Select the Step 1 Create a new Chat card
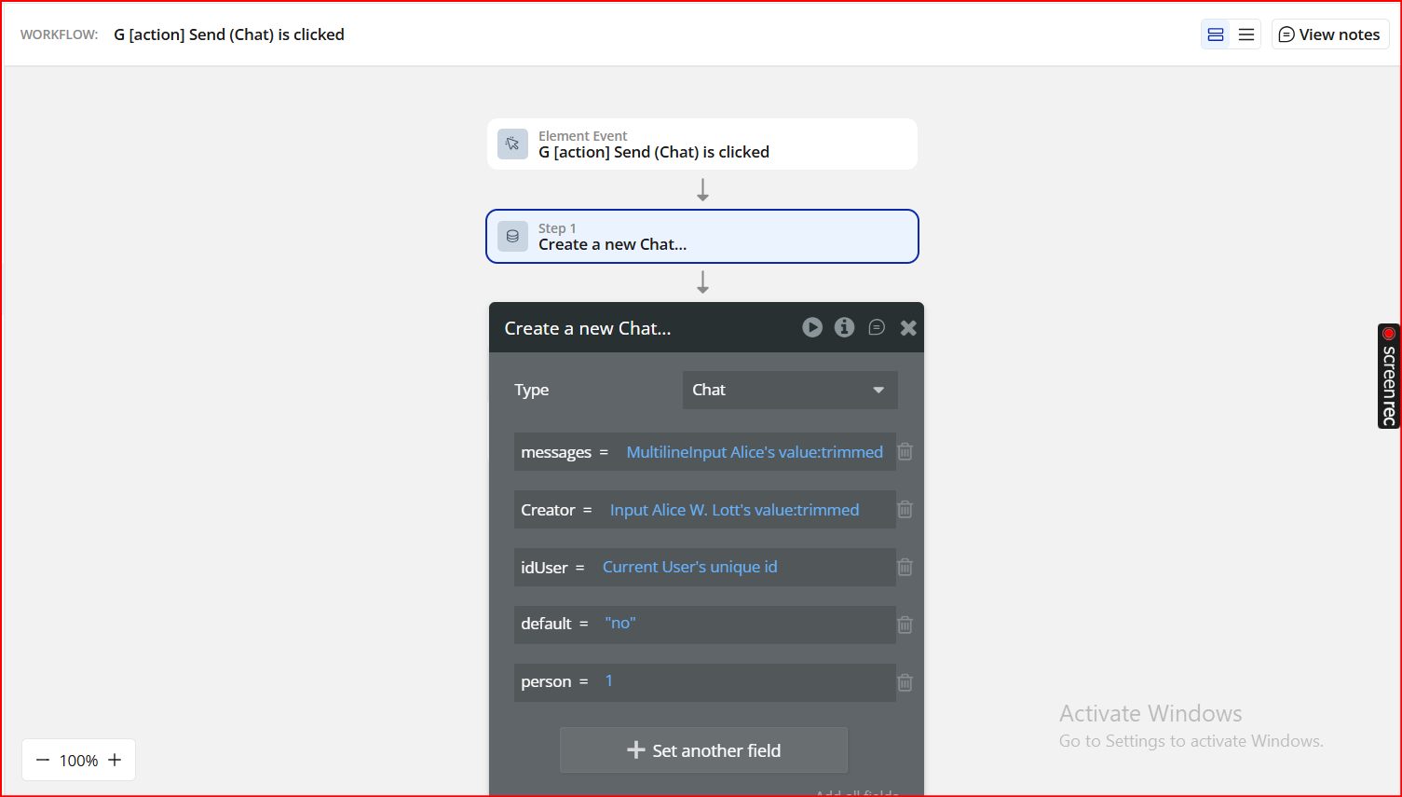Screen dimensions: 1402x797 [x=701, y=237]
